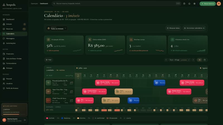Go to Imóveis in the sidebar
The width and height of the screenshot is (223, 125).
click(x=14, y=24)
